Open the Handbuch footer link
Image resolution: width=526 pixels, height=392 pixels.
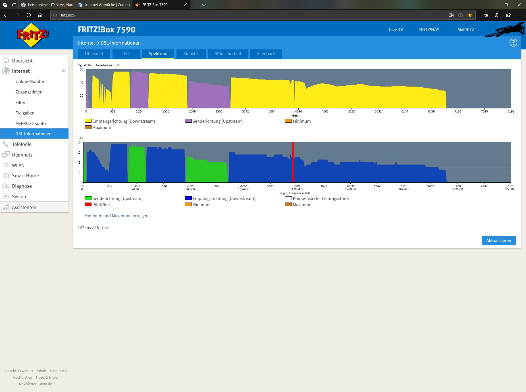pos(58,371)
